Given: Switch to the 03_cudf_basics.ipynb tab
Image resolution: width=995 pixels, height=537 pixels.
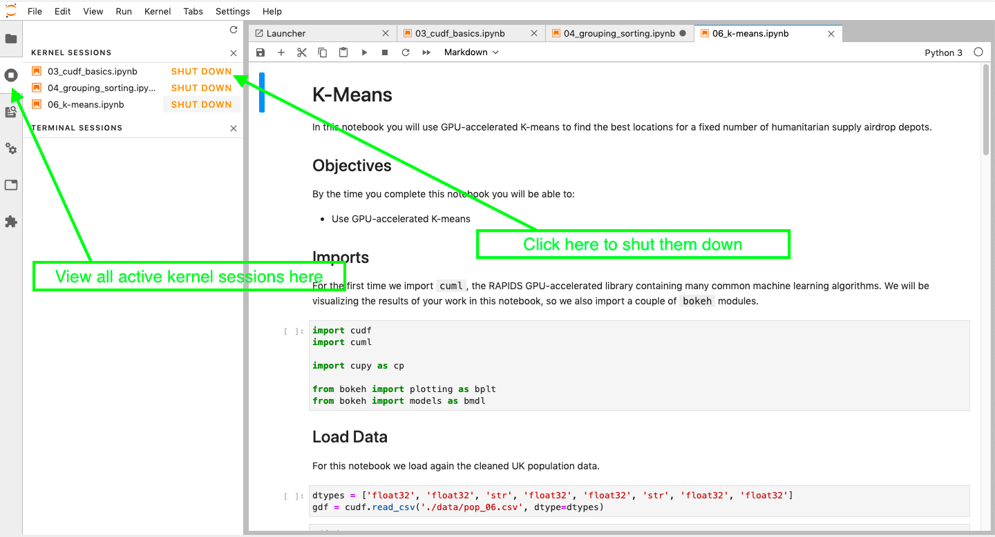Looking at the screenshot, I should (459, 33).
